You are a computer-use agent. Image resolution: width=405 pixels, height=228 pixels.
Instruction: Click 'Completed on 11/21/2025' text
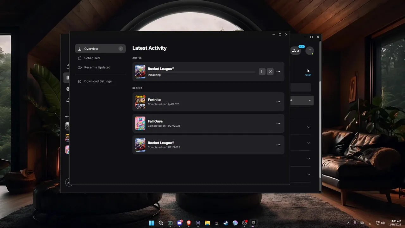[x=164, y=147]
